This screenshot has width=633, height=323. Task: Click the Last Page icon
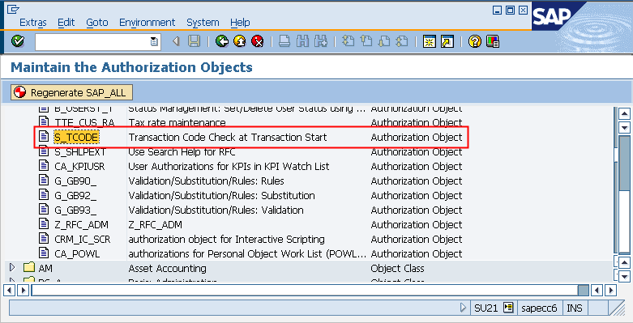(402, 41)
